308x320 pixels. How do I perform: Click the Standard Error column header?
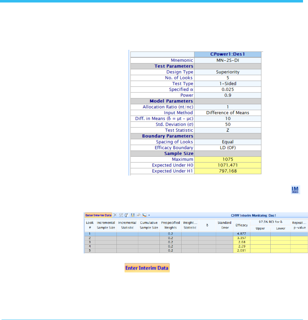[x=224, y=225]
